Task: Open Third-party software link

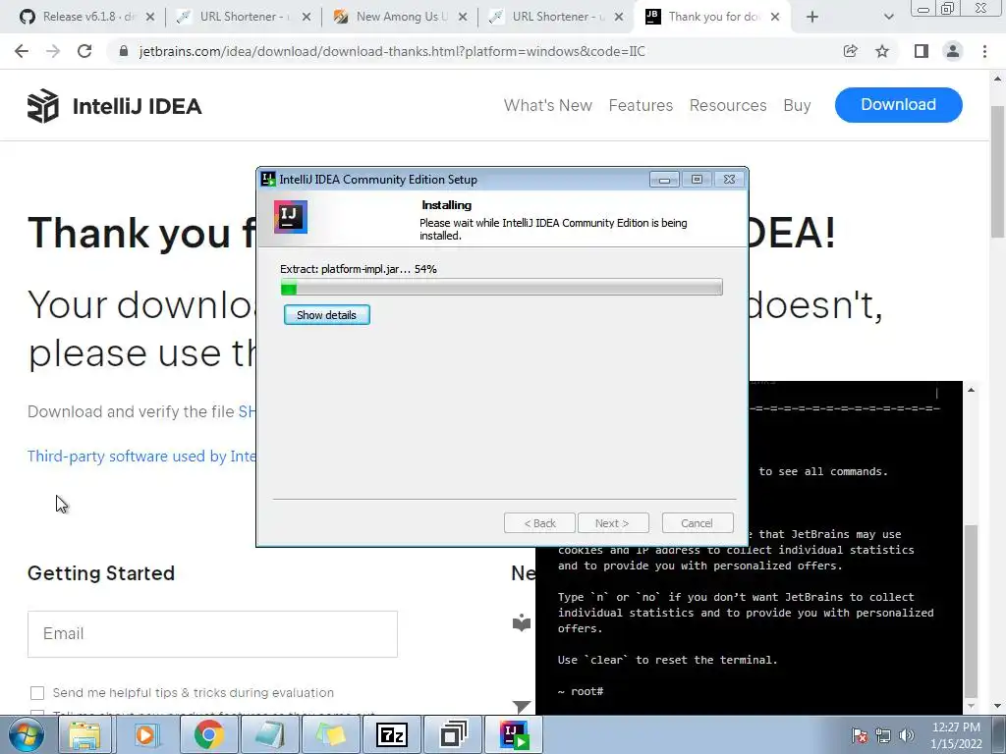Action: click(x=141, y=456)
